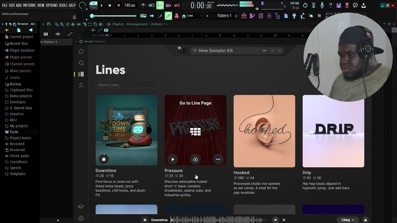Open the Browser tree view button
This screenshot has width=397, height=223.
pyautogui.click(x=278, y=16)
